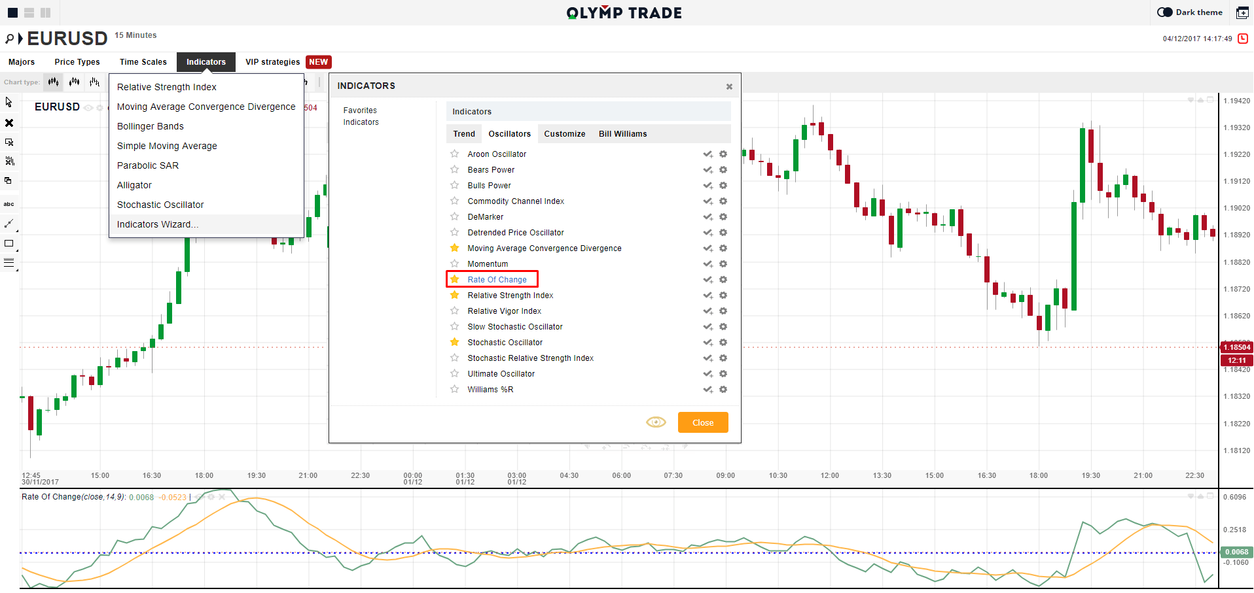The height and width of the screenshot is (593, 1254).
Task: Select the arrow pointer tool
Action: click(9, 103)
